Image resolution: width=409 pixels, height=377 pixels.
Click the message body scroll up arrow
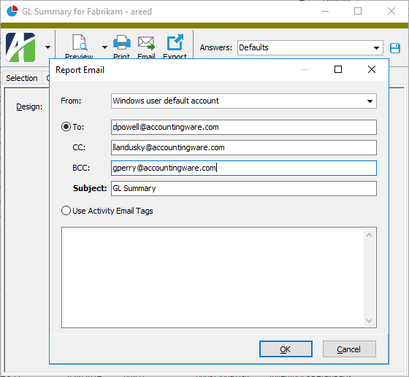coord(369,235)
